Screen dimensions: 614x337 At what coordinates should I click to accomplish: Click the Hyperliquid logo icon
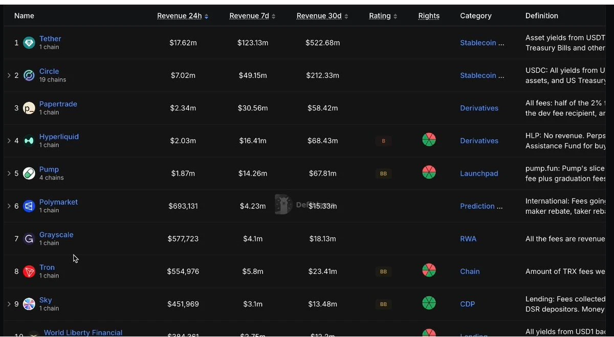click(x=29, y=141)
